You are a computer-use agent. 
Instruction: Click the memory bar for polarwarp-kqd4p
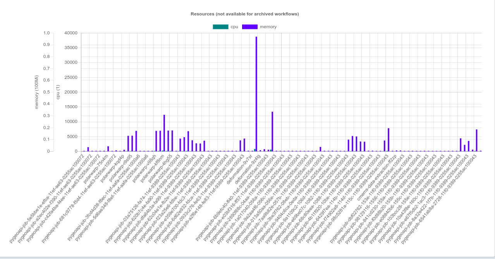point(123,150)
